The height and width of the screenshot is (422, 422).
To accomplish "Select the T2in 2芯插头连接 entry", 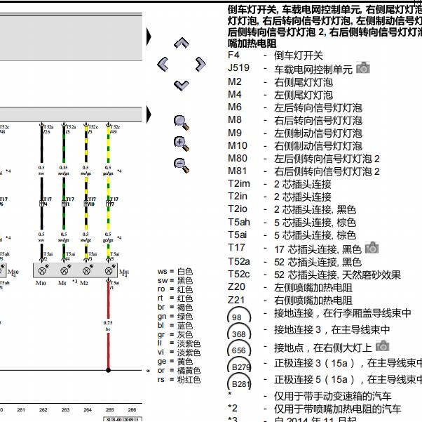I will pyautogui.click(x=280, y=197).
